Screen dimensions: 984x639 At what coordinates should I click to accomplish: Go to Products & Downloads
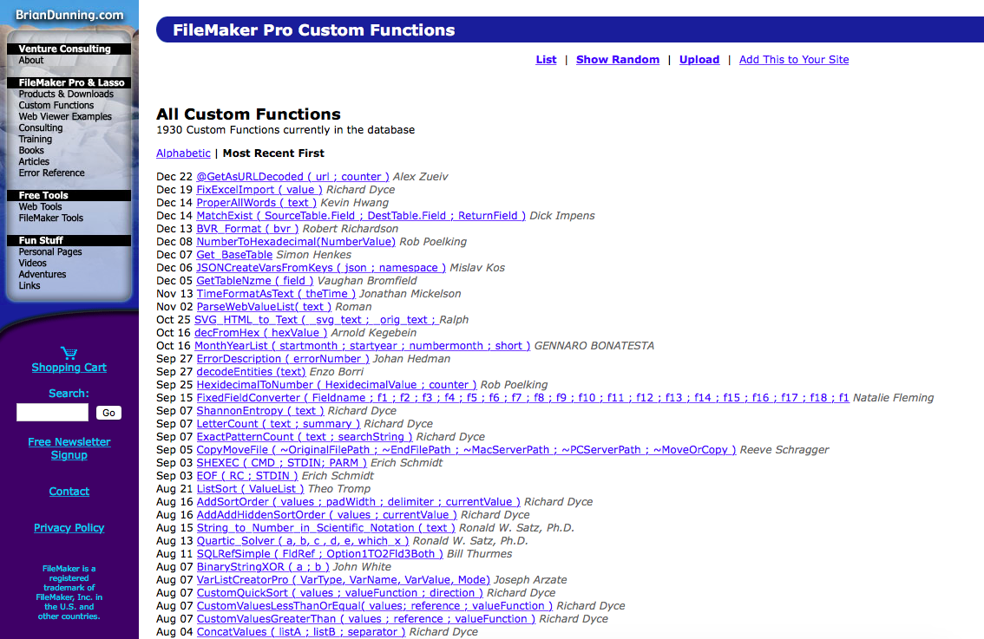click(66, 94)
